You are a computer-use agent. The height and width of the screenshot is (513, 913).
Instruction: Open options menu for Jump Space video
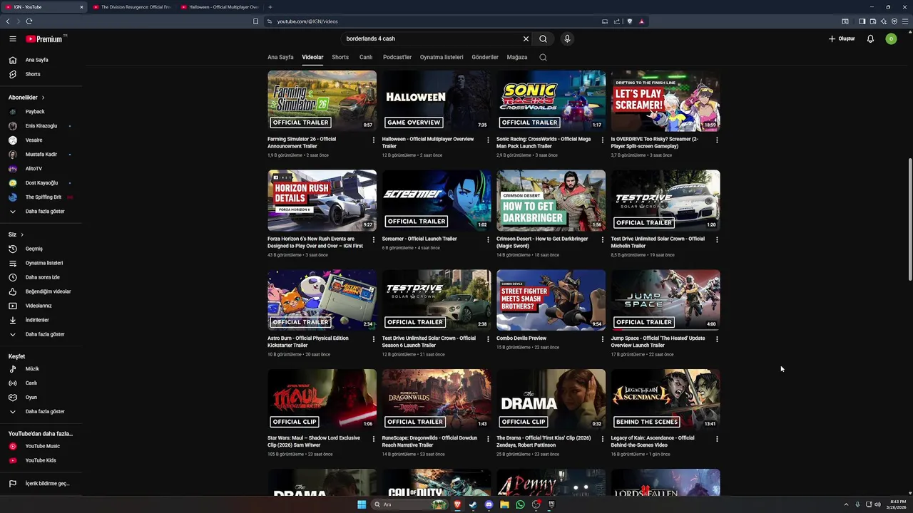pos(717,339)
